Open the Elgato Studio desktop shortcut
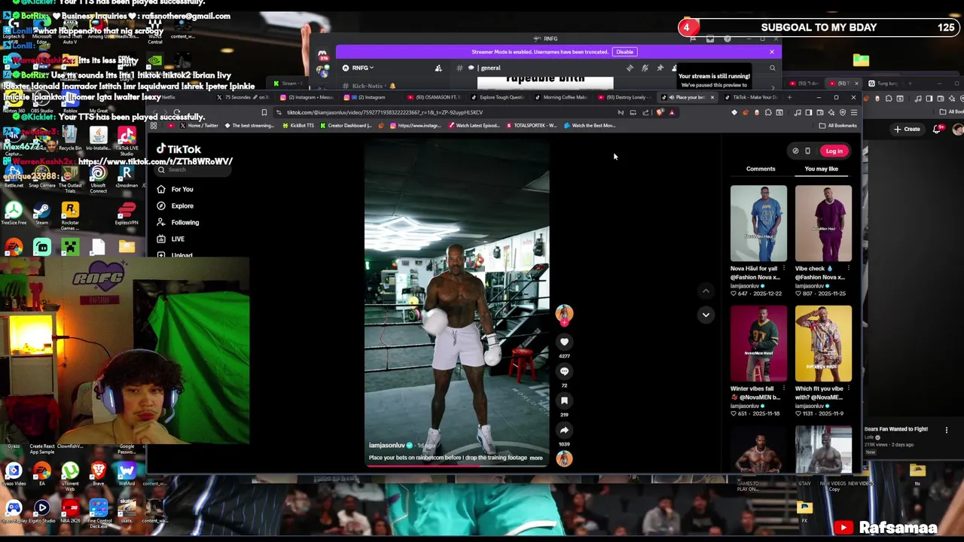964x542 pixels. point(41,511)
